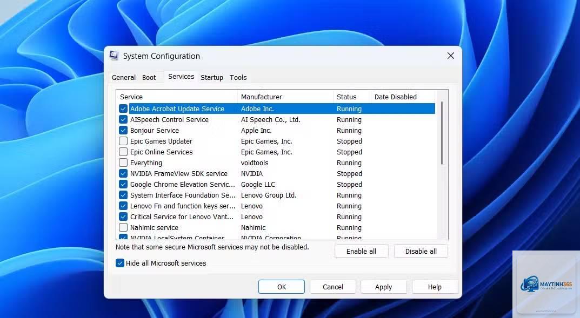Image resolution: width=580 pixels, height=318 pixels.
Task: Open the Startup tab
Action: [x=211, y=78]
